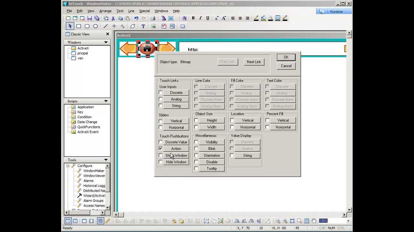The width and height of the screenshot is (414, 232).
Task: Open the Arrange menu
Action: [x=105, y=11]
